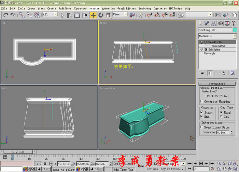Click the Separation spinner arrows
The height and width of the screenshot is (172, 239).
pos(231,132)
